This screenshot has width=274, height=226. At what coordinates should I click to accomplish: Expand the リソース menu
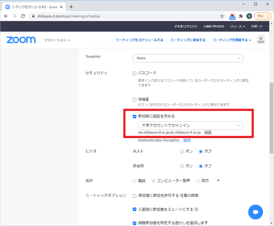(237, 26)
